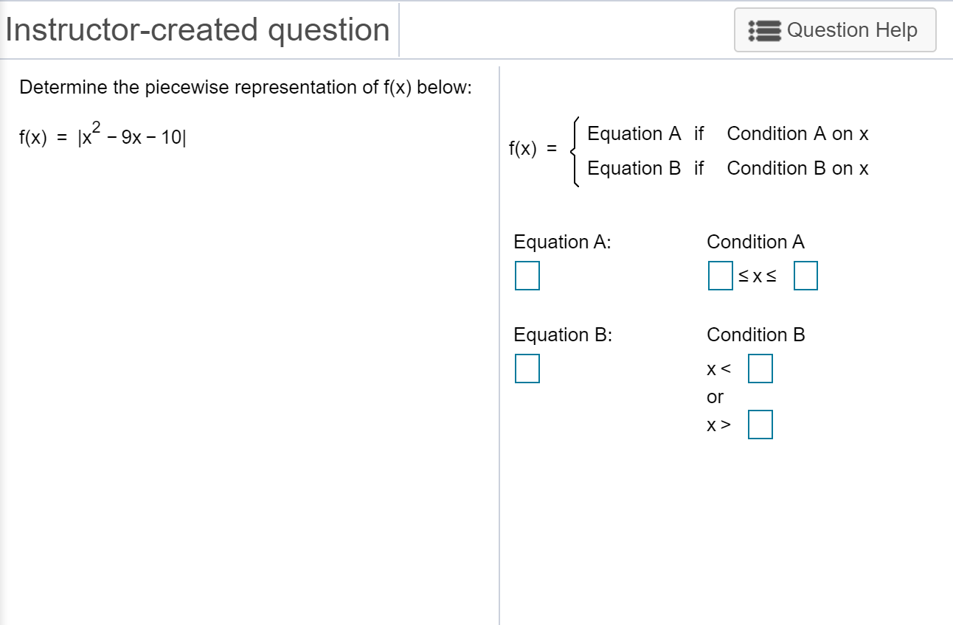Viewport: 953px width, 625px height.
Task: Click the Equation B label
Action: tap(561, 335)
